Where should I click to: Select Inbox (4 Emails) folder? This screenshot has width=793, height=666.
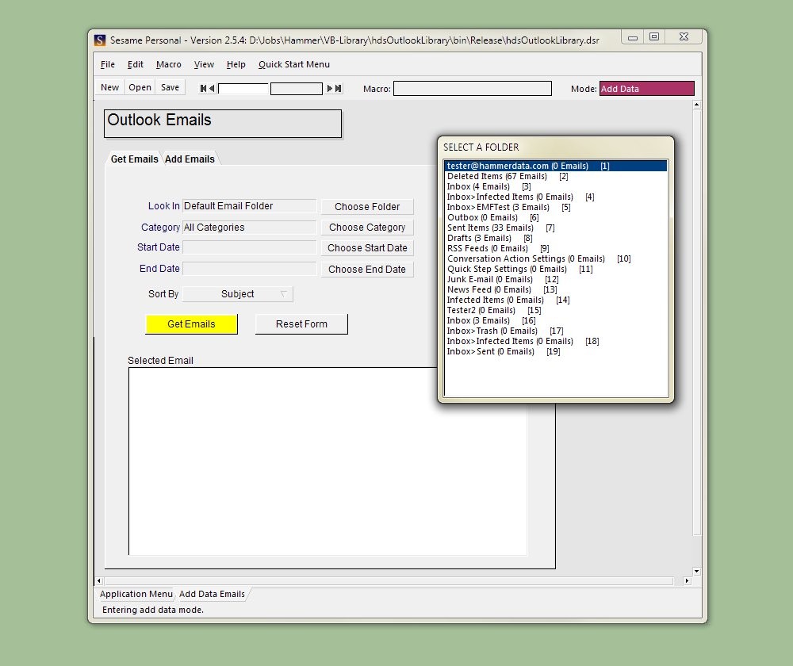[555, 186]
